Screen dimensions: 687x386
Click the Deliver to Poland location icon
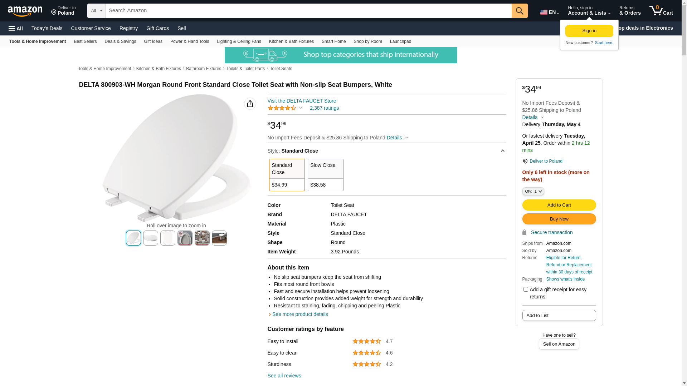pyautogui.click(x=54, y=13)
